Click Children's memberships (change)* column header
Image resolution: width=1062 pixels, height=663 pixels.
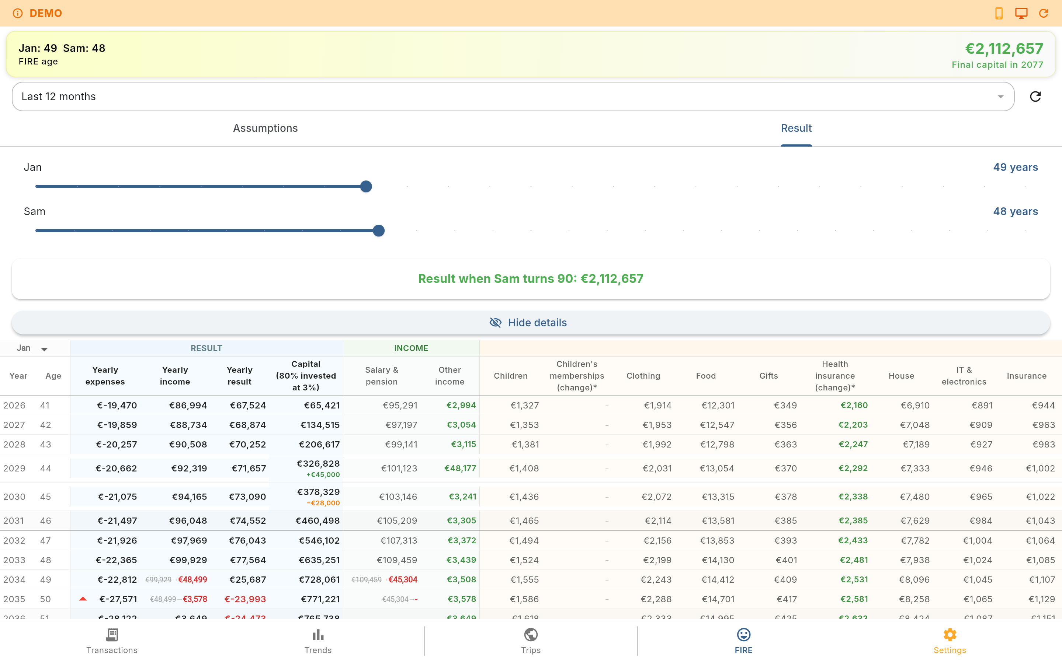[x=577, y=376]
